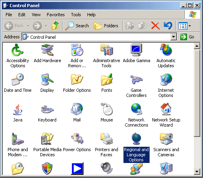This screenshot has width=203, height=178.
Task: Select Phone and Modem Options icon
Action: [17, 139]
